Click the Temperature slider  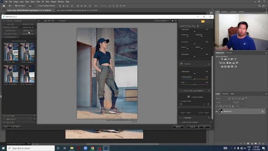tap(194, 79)
